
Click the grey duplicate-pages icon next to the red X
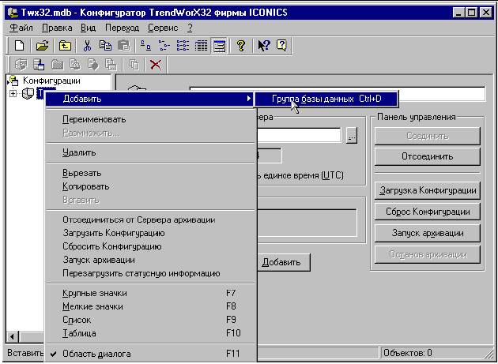134,65
